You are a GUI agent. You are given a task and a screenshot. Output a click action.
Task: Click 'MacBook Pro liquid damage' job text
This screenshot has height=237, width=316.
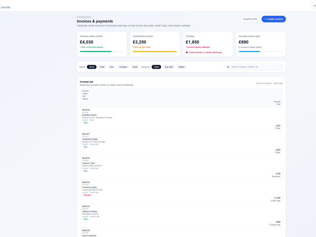click(94, 142)
